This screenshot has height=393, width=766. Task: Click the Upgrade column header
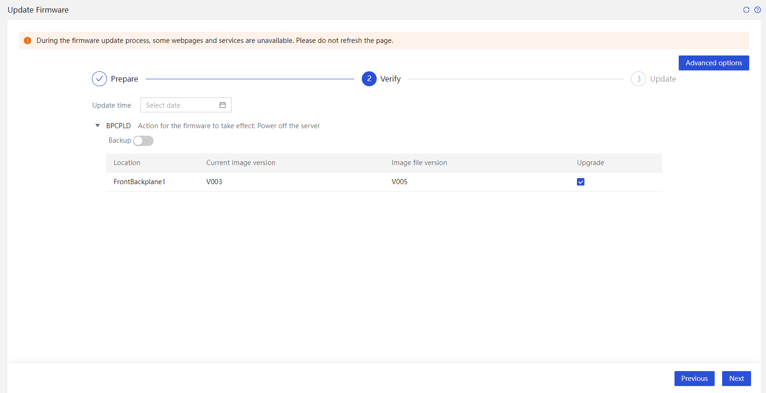(590, 163)
